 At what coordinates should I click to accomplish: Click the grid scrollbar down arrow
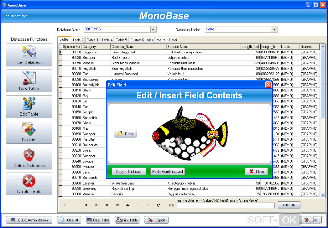[322, 195]
